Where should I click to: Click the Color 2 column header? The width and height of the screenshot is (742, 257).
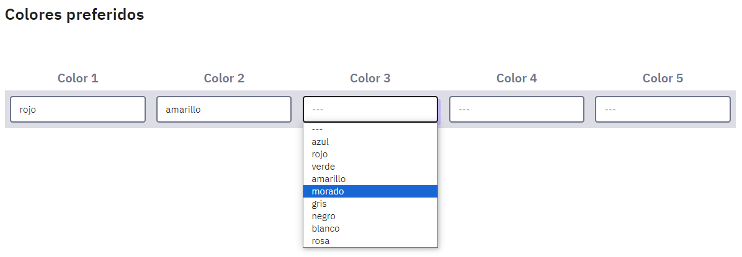224,79
